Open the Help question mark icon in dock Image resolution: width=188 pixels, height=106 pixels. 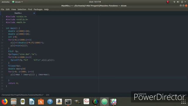pos(50,102)
